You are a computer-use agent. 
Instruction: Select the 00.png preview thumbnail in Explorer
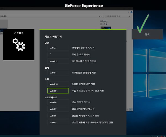tap(106, 28)
